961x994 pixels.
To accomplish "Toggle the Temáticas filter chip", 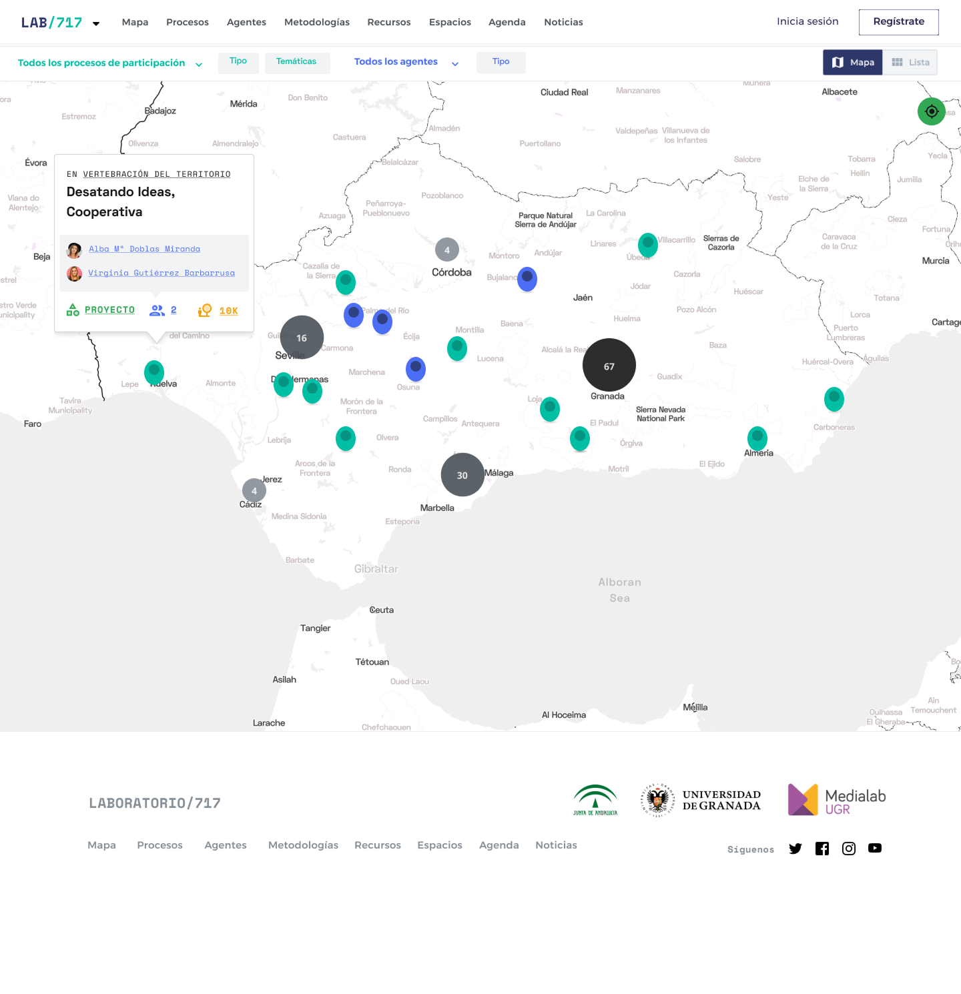I will pyautogui.click(x=297, y=61).
